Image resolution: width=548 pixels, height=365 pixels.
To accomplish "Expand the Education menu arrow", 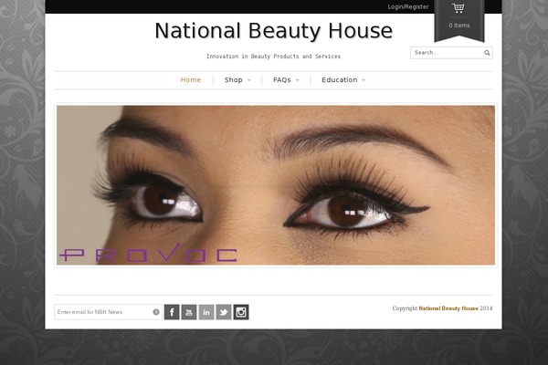I will [x=364, y=80].
